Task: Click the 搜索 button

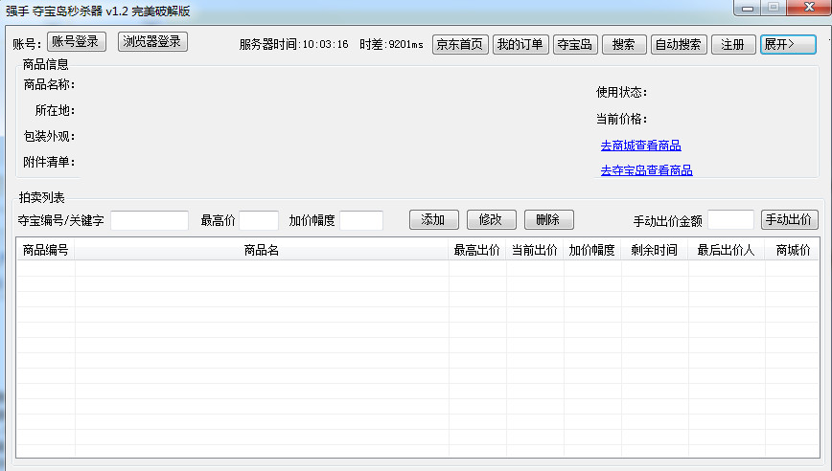Action: pos(624,44)
